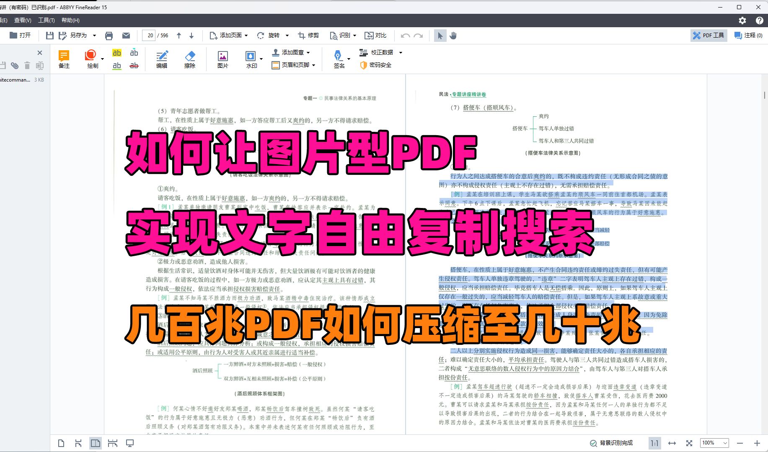
Task: Click 另存为 (Save As) button
Action: click(72, 36)
